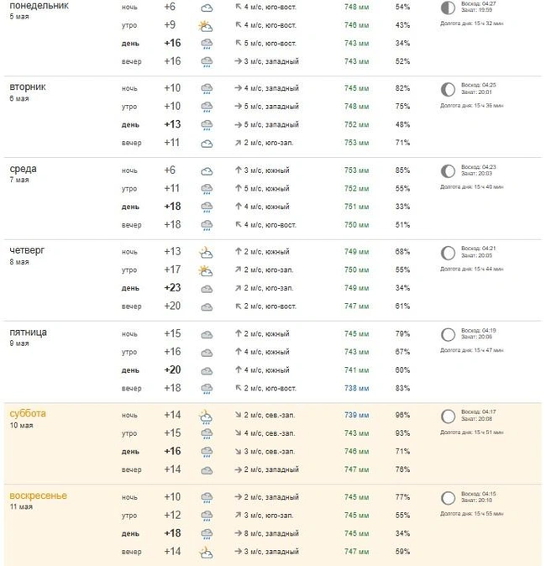Click Saturday moon phase icon
The width and height of the screenshot is (551, 566).
point(448,417)
